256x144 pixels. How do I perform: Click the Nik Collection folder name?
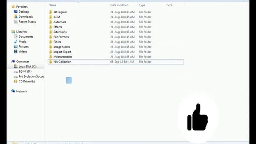click(62, 62)
